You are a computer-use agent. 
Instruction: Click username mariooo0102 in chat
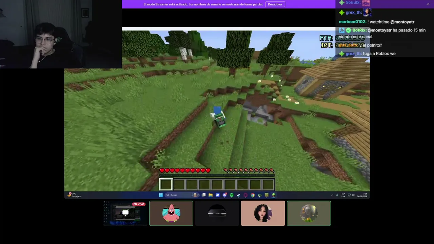tap(352, 22)
